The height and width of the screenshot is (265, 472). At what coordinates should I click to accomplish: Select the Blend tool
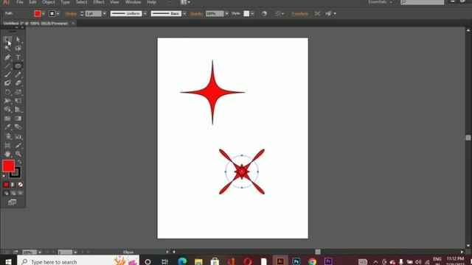click(18, 127)
